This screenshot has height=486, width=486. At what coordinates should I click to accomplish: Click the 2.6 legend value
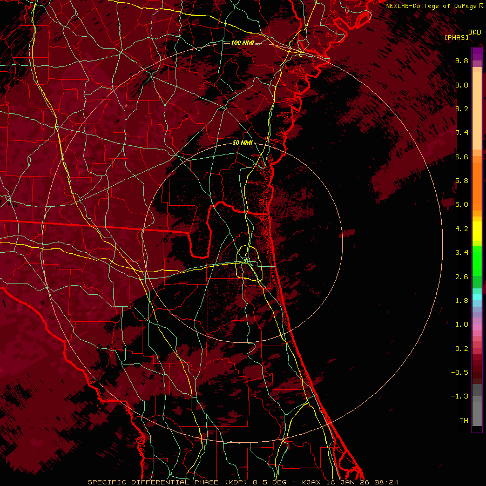click(x=462, y=277)
